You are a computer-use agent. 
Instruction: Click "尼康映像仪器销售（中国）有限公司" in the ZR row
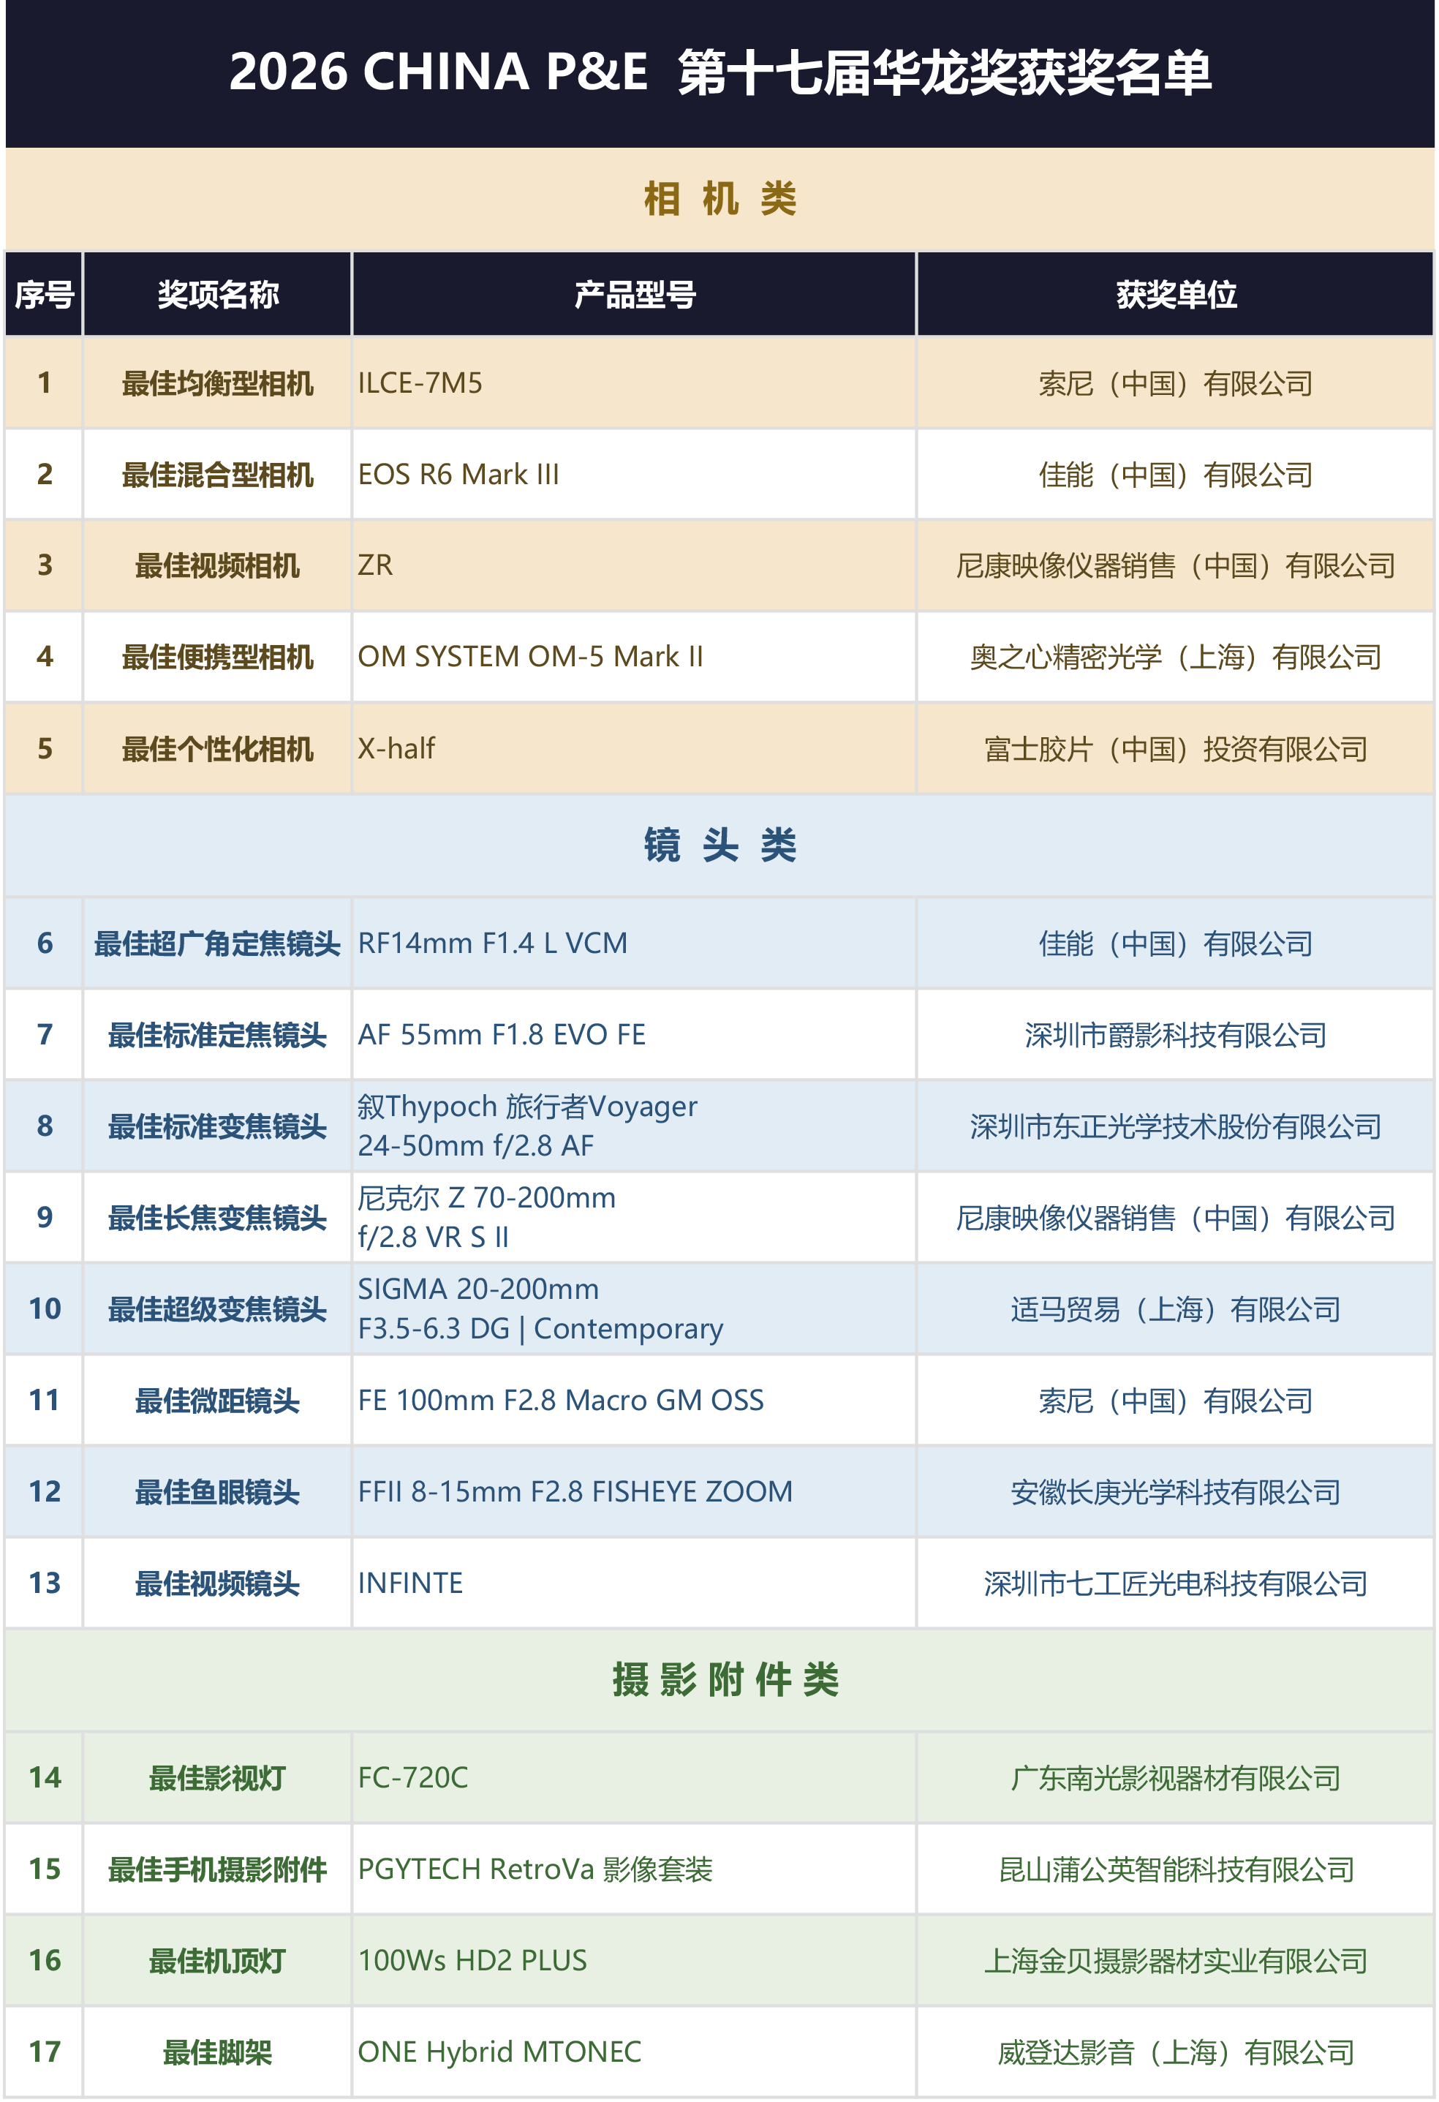1176,566
